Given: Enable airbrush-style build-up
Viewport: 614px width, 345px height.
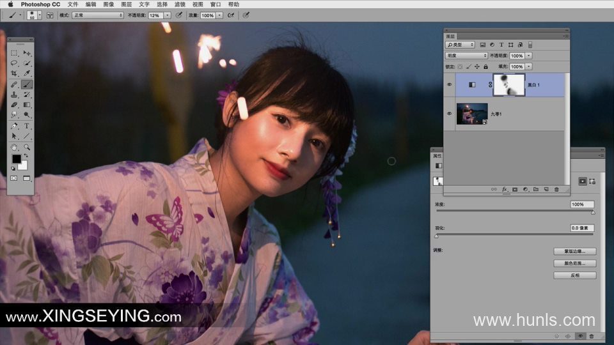Looking at the screenshot, I should 231,15.
